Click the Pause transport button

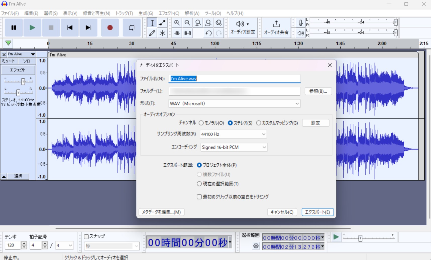tap(14, 28)
